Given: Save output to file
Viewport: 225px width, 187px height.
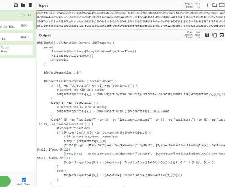Looking at the screenshot, I should point(207,35).
